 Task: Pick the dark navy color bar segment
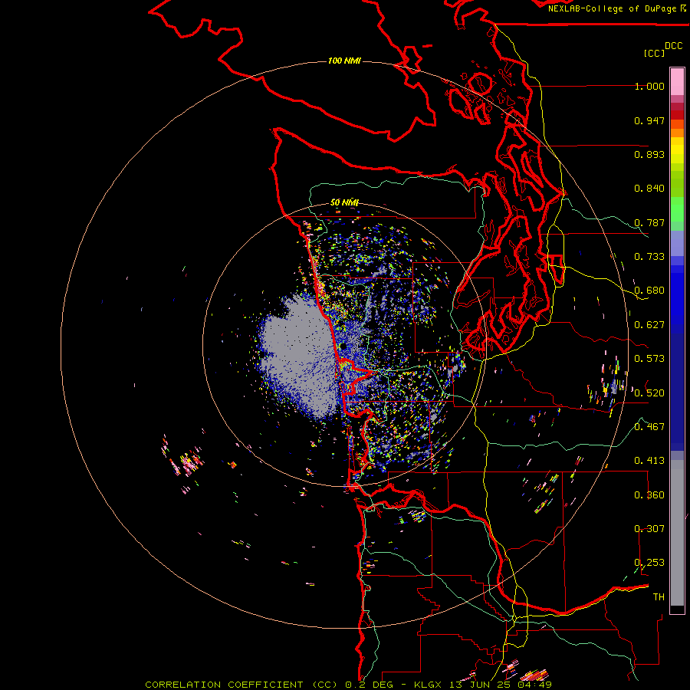(677, 387)
